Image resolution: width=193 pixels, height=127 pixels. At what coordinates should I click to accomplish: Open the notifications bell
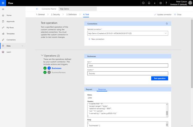(x=149, y=3)
